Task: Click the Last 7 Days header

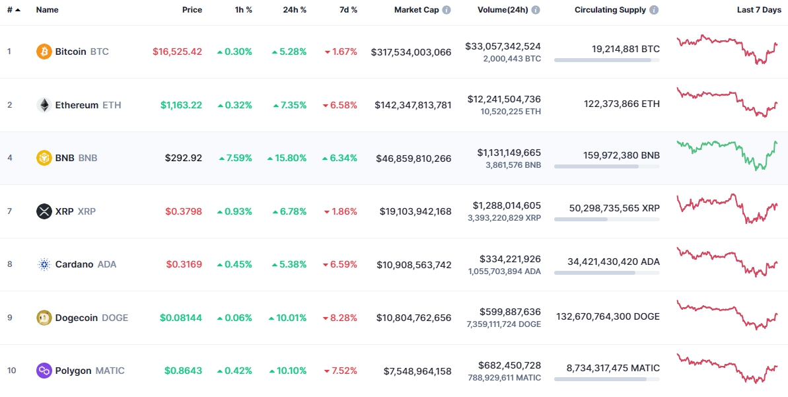Action: [760, 10]
